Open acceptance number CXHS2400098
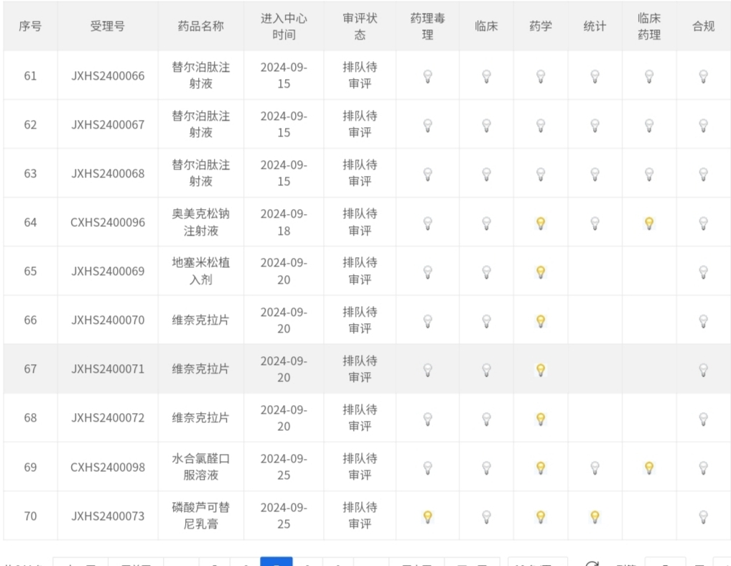 coord(108,467)
